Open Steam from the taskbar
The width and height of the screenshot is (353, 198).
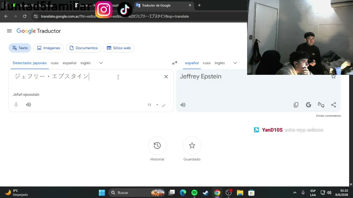(206, 193)
